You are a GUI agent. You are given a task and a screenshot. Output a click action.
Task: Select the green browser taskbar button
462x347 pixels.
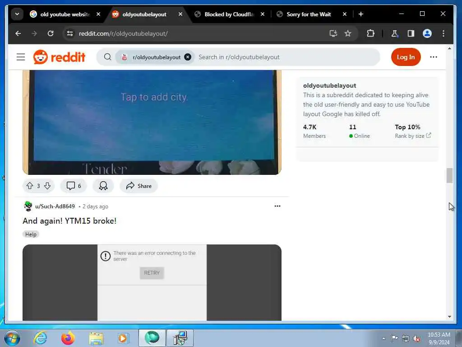click(x=152, y=338)
